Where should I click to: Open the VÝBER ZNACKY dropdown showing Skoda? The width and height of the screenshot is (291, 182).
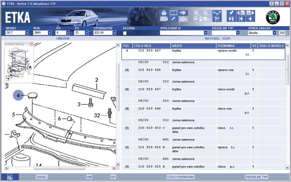[275, 33]
